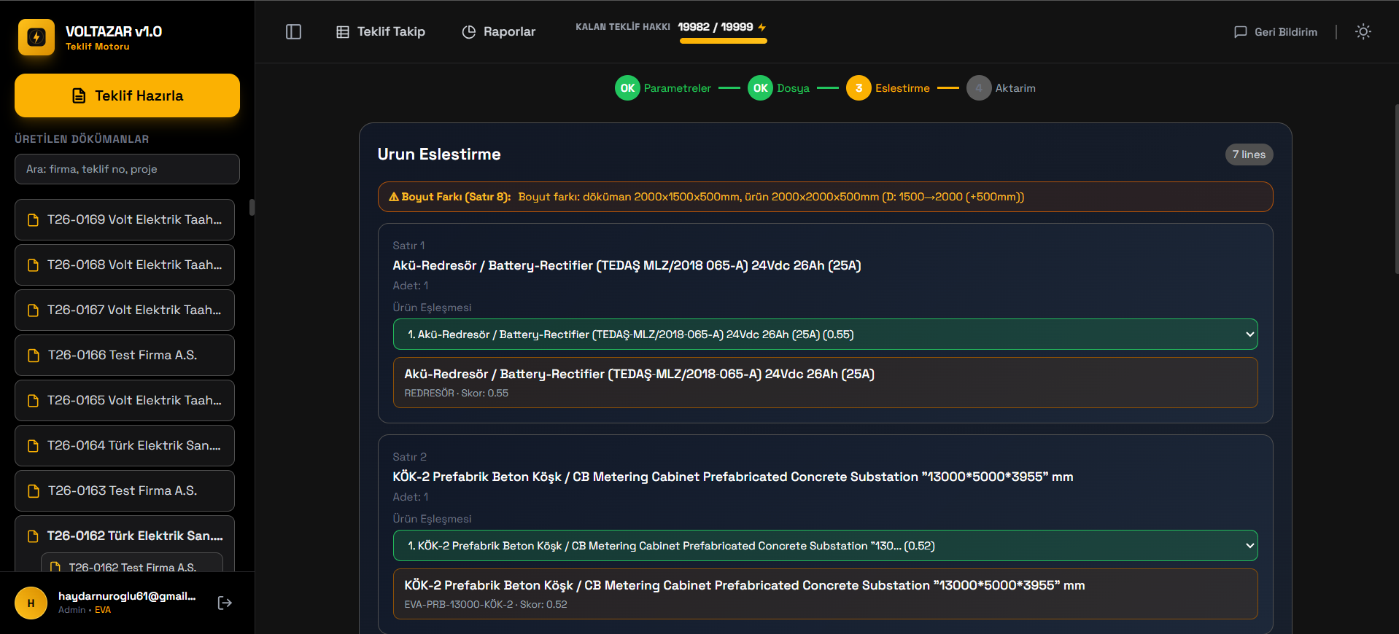Click the Dosya step OK circle

pos(760,88)
